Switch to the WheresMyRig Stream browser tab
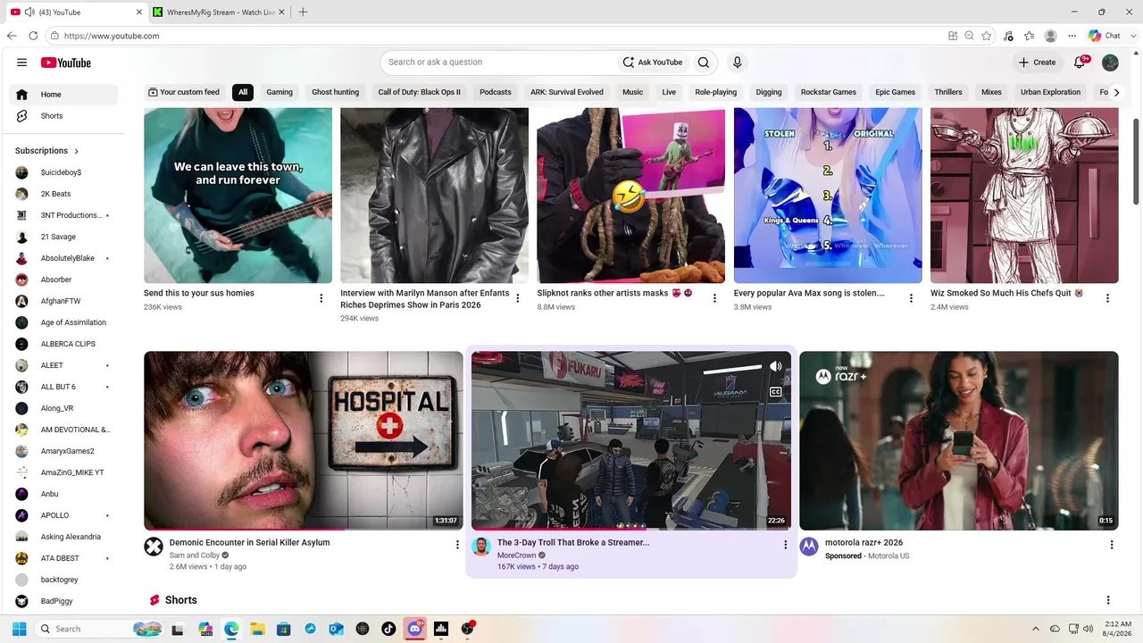Screen dimensions: 1143x643 pyautogui.click(x=219, y=13)
